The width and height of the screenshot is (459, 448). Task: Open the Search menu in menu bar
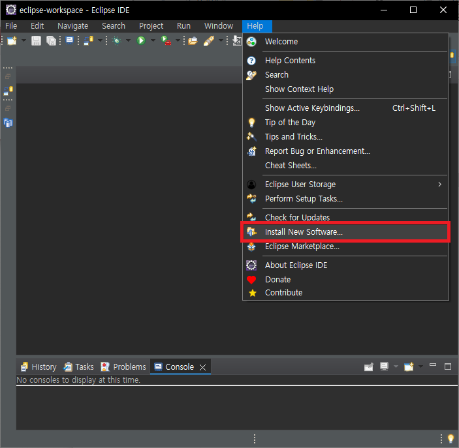click(114, 26)
